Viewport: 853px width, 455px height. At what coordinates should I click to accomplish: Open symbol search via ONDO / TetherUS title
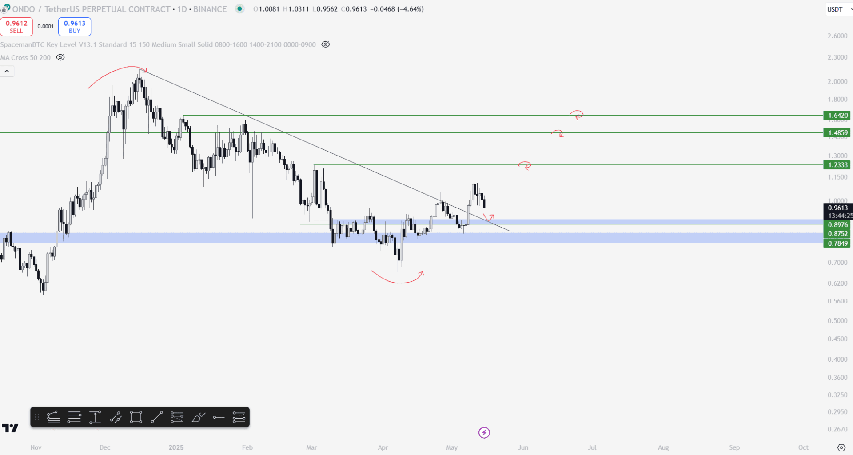(91, 9)
